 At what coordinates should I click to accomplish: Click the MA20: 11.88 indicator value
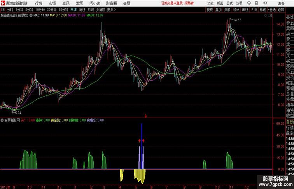click(77, 16)
